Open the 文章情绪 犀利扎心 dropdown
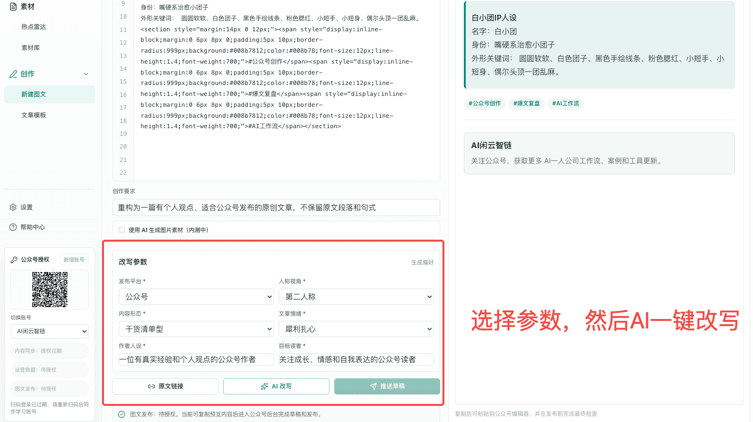The width and height of the screenshot is (753, 422). [356, 329]
